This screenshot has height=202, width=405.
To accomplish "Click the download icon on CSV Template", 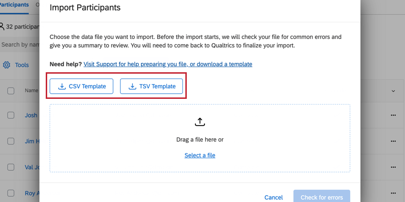I will tap(61, 87).
